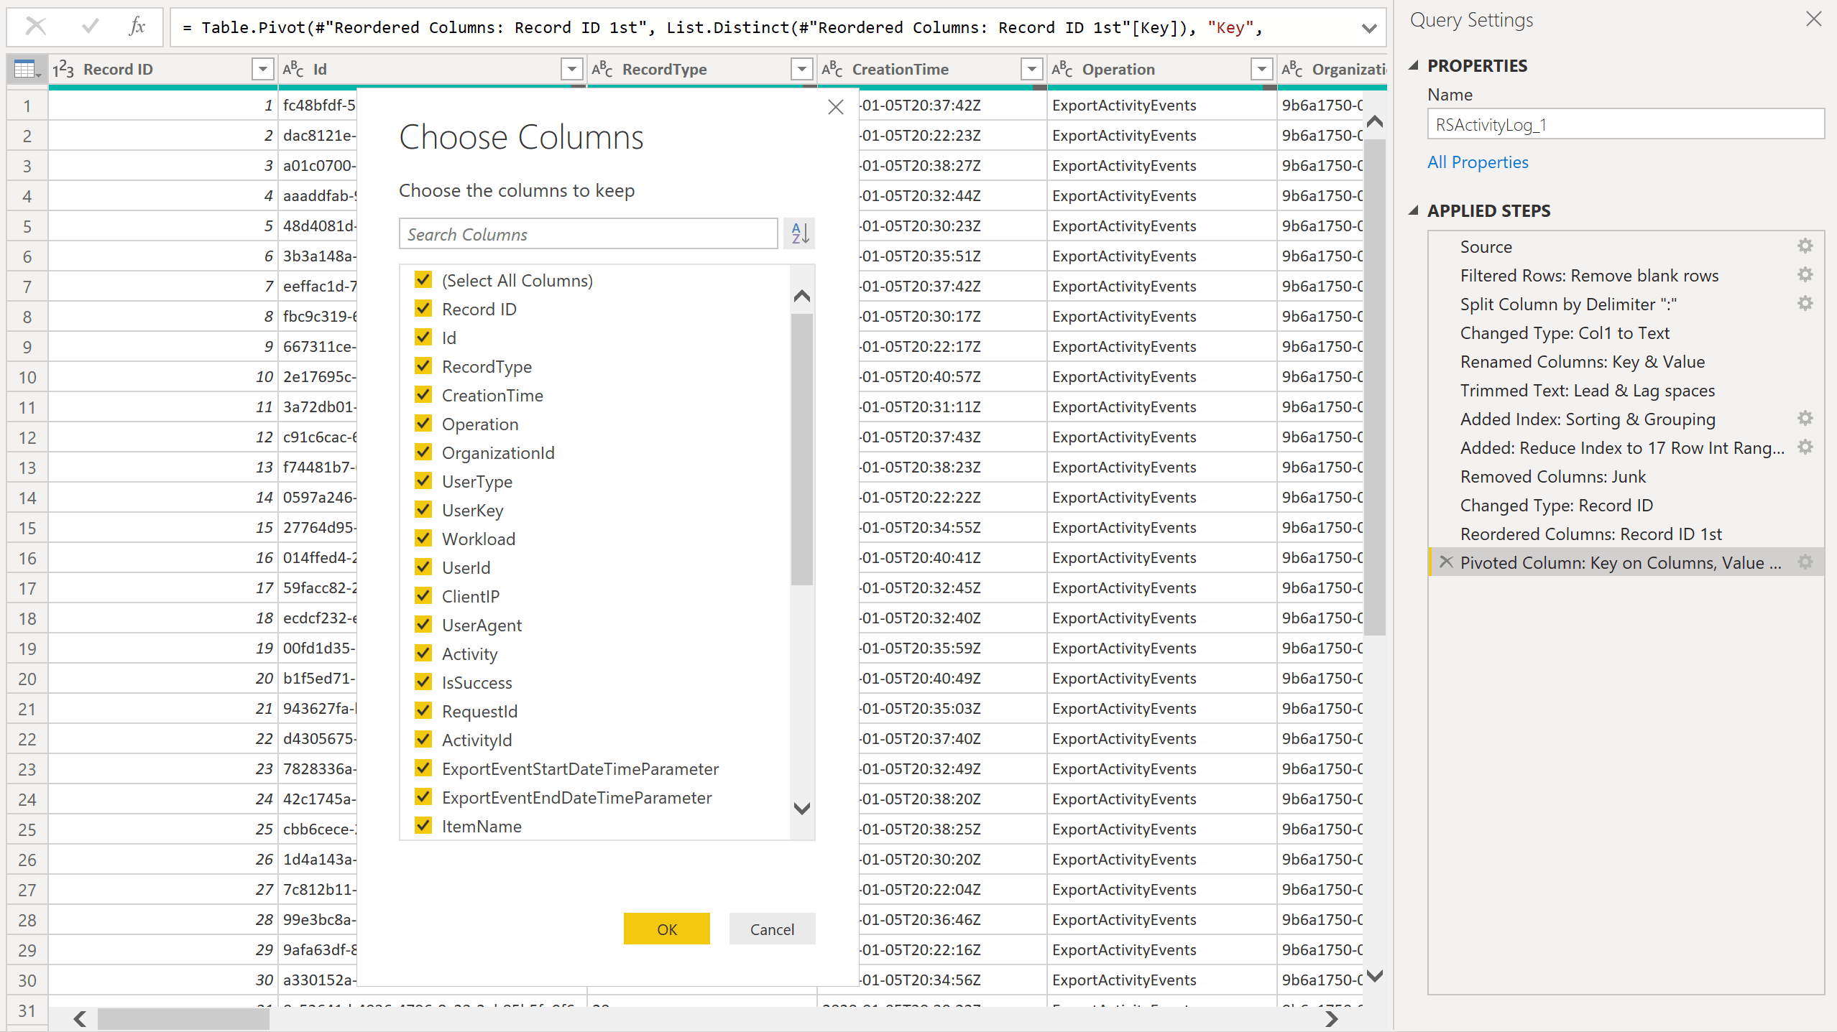Delete the Pivoted Column step with the X icon
The width and height of the screenshot is (1837, 1032).
tap(1446, 562)
